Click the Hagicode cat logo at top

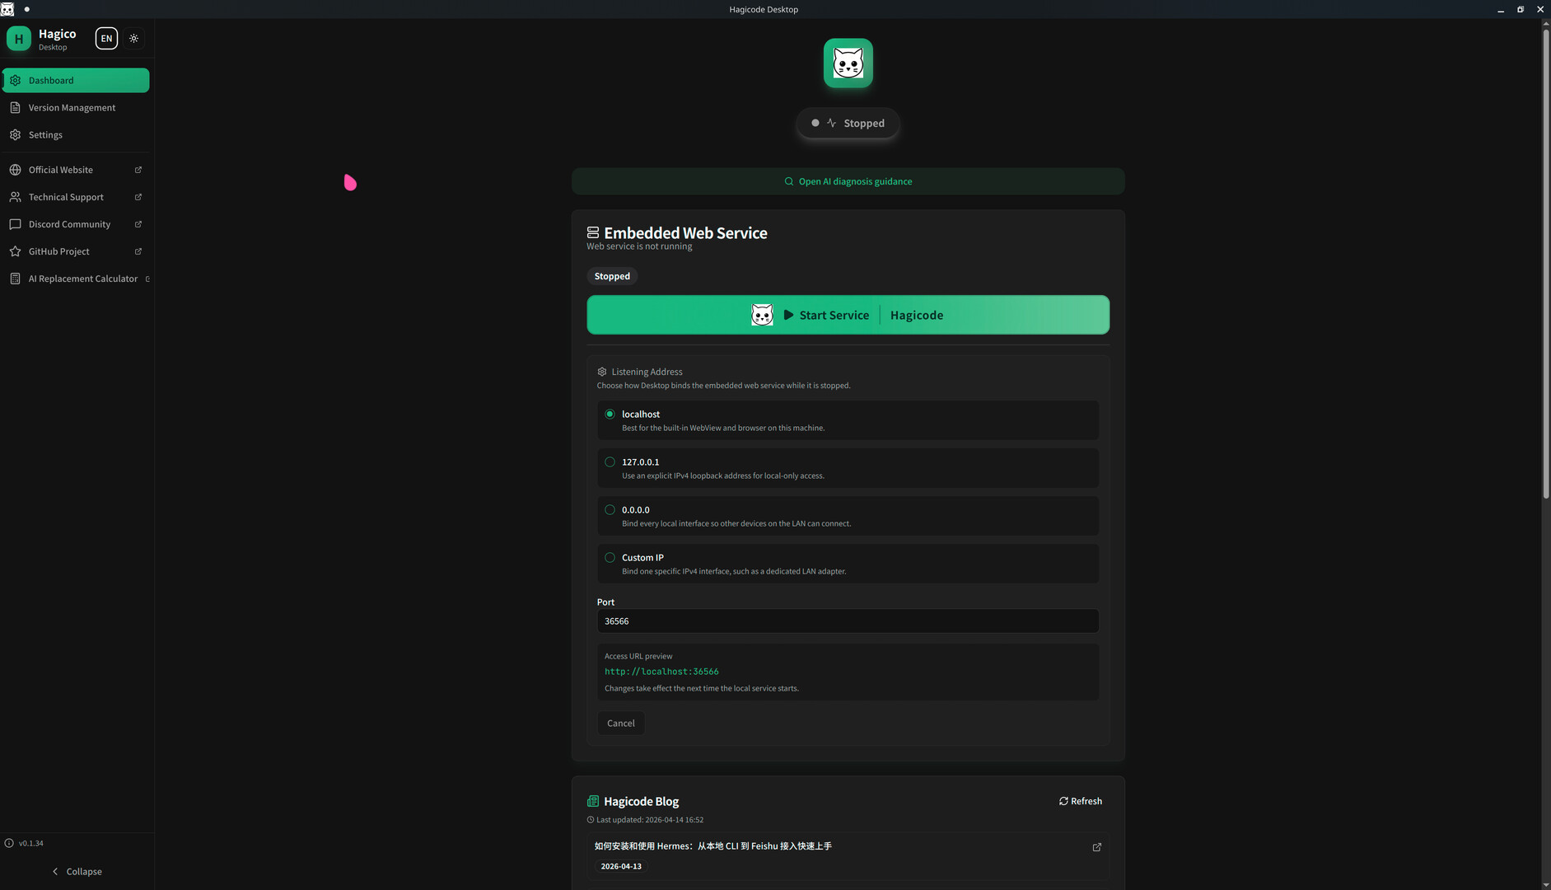tap(848, 63)
